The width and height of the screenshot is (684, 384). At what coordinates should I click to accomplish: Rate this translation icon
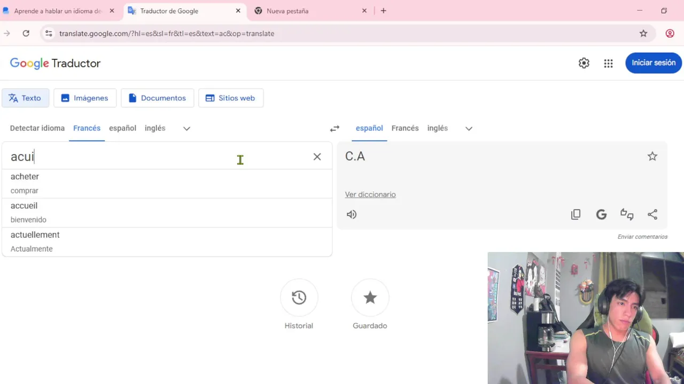(x=627, y=214)
